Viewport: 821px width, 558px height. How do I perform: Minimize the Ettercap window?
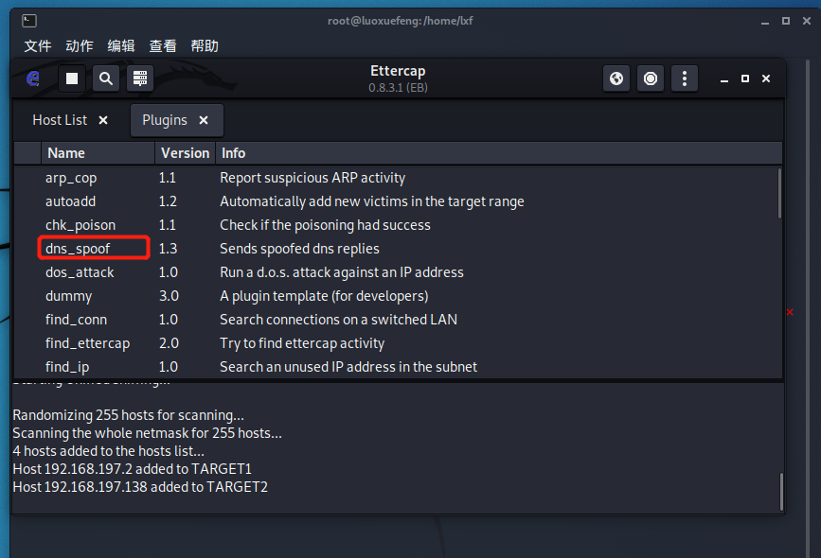click(724, 78)
